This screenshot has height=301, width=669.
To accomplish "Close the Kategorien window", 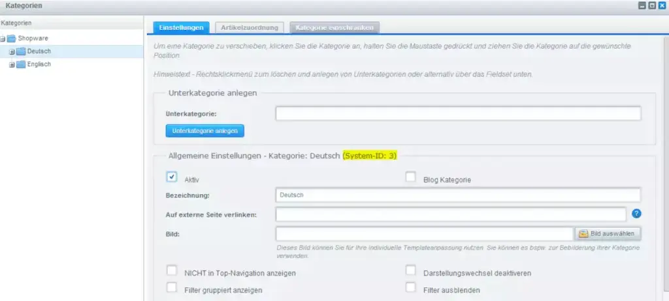I will [x=661, y=6].
